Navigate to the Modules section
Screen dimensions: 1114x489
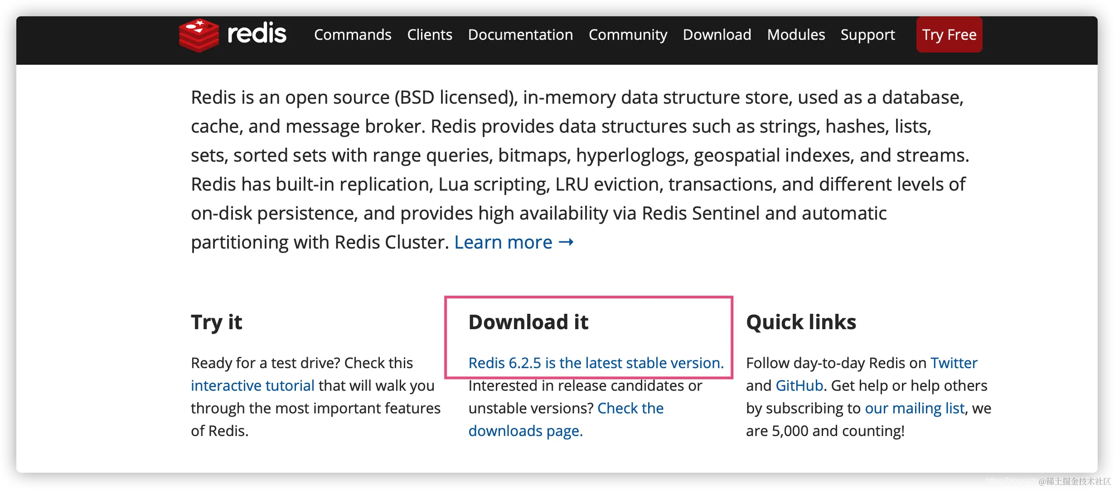(796, 35)
